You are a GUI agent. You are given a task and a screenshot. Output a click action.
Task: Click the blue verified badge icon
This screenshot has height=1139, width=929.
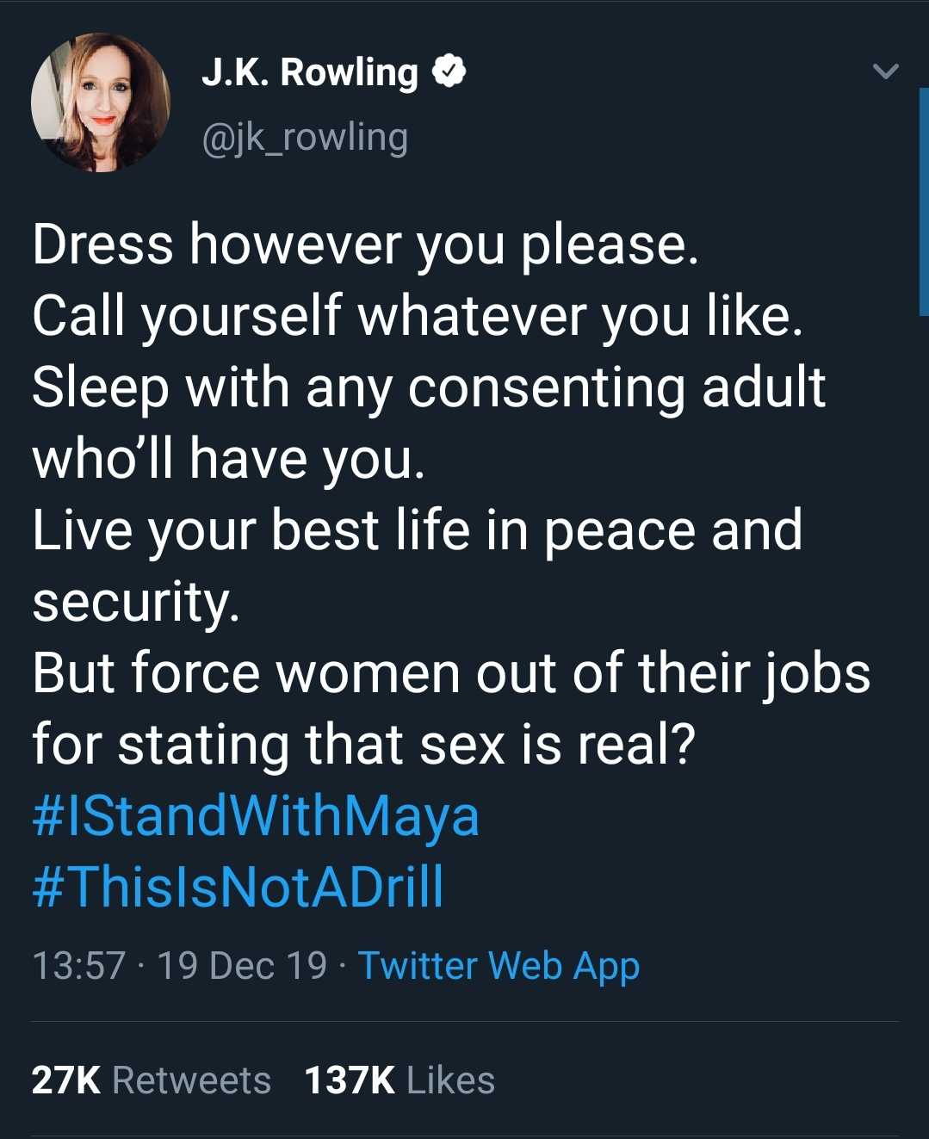tap(449, 71)
